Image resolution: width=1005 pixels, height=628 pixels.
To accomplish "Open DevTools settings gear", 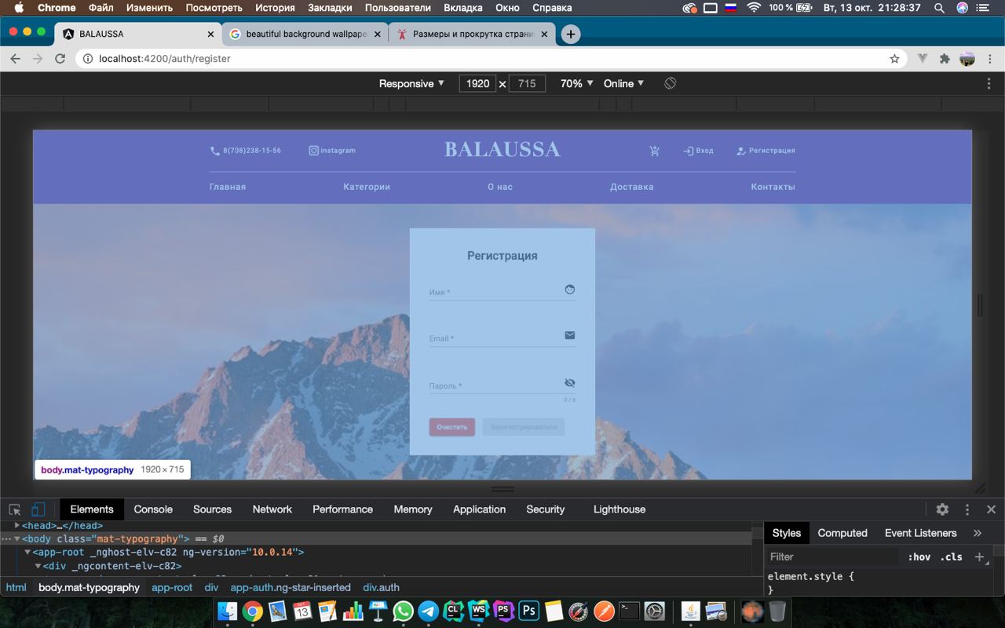I will 942,509.
